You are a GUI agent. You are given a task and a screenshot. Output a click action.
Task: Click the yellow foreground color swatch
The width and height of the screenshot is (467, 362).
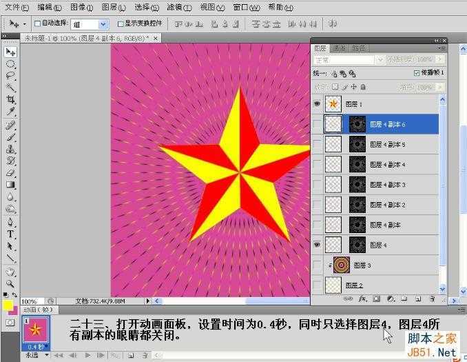click(x=8, y=305)
